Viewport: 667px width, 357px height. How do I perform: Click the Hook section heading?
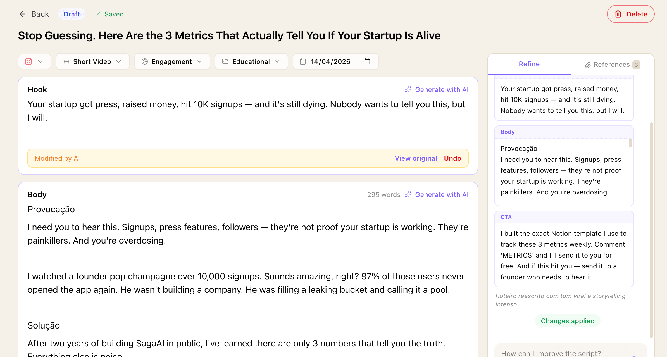pyautogui.click(x=37, y=89)
